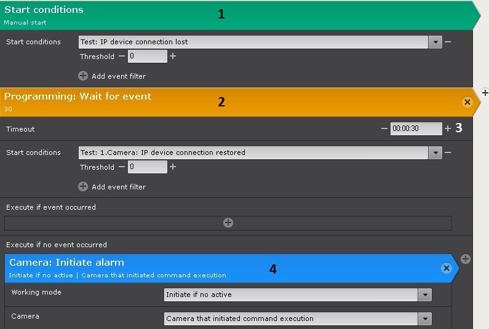Open 'IP device connection restored' dropdown
Viewport: 489px width, 329px height.
coord(435,153)
